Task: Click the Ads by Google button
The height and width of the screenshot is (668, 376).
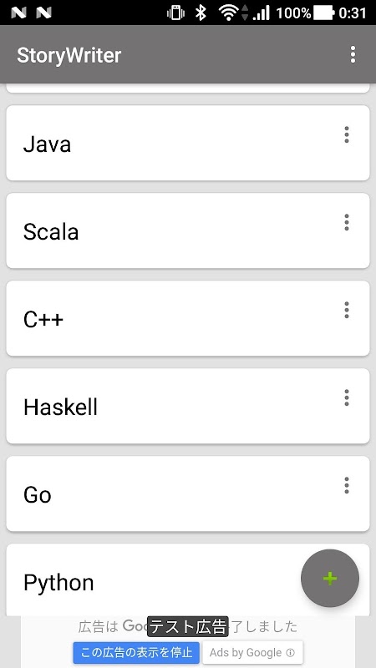Action: [252, 653]
